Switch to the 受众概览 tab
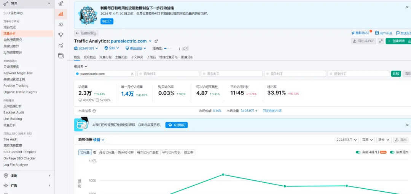 pos(90,57)
